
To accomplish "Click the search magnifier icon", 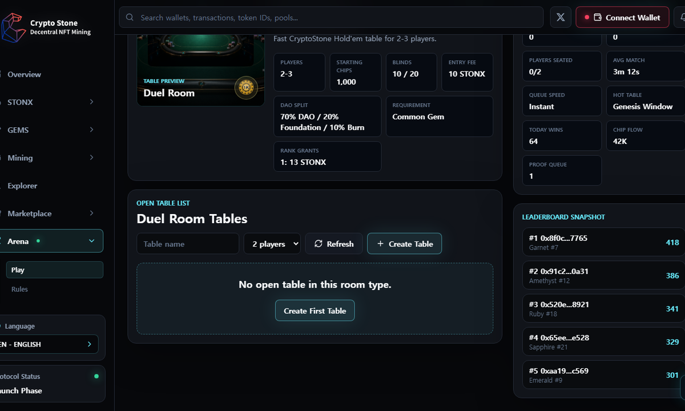I will click(x=130, y=18).
